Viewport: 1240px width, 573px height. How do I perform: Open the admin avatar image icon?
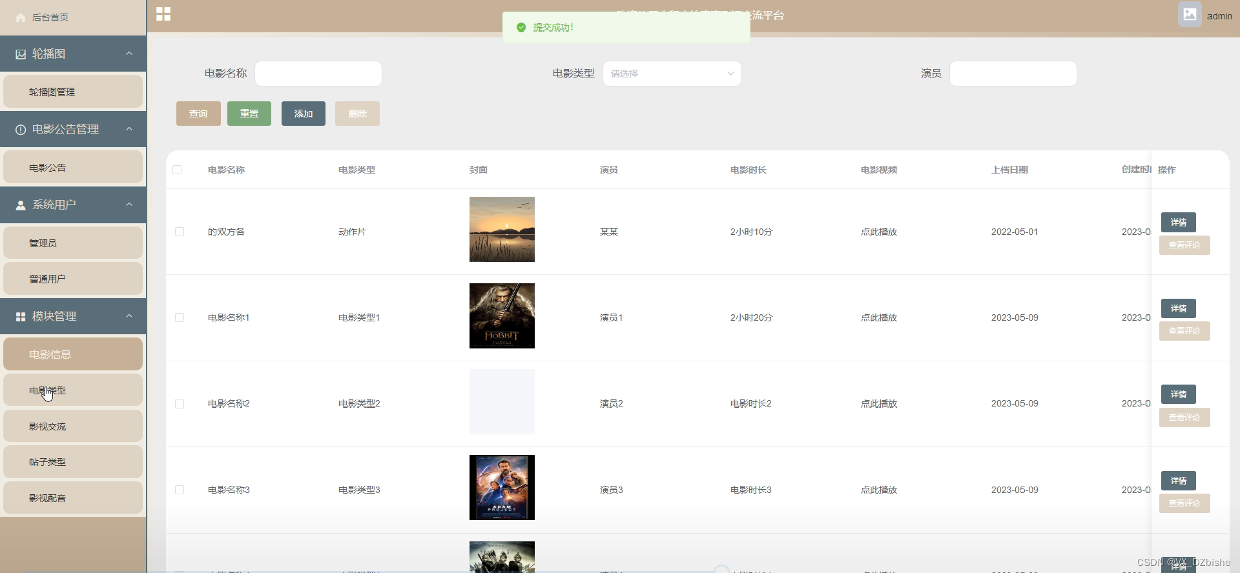click(x=1190, y=14)
